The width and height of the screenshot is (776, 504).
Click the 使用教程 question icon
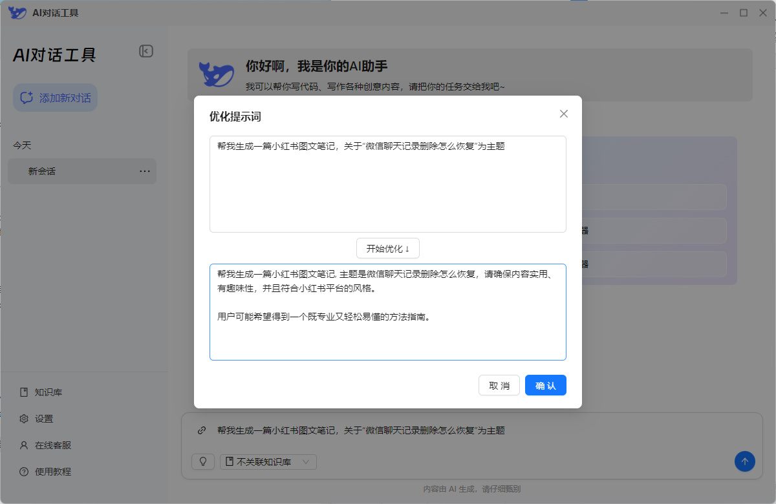click(24, 472)
